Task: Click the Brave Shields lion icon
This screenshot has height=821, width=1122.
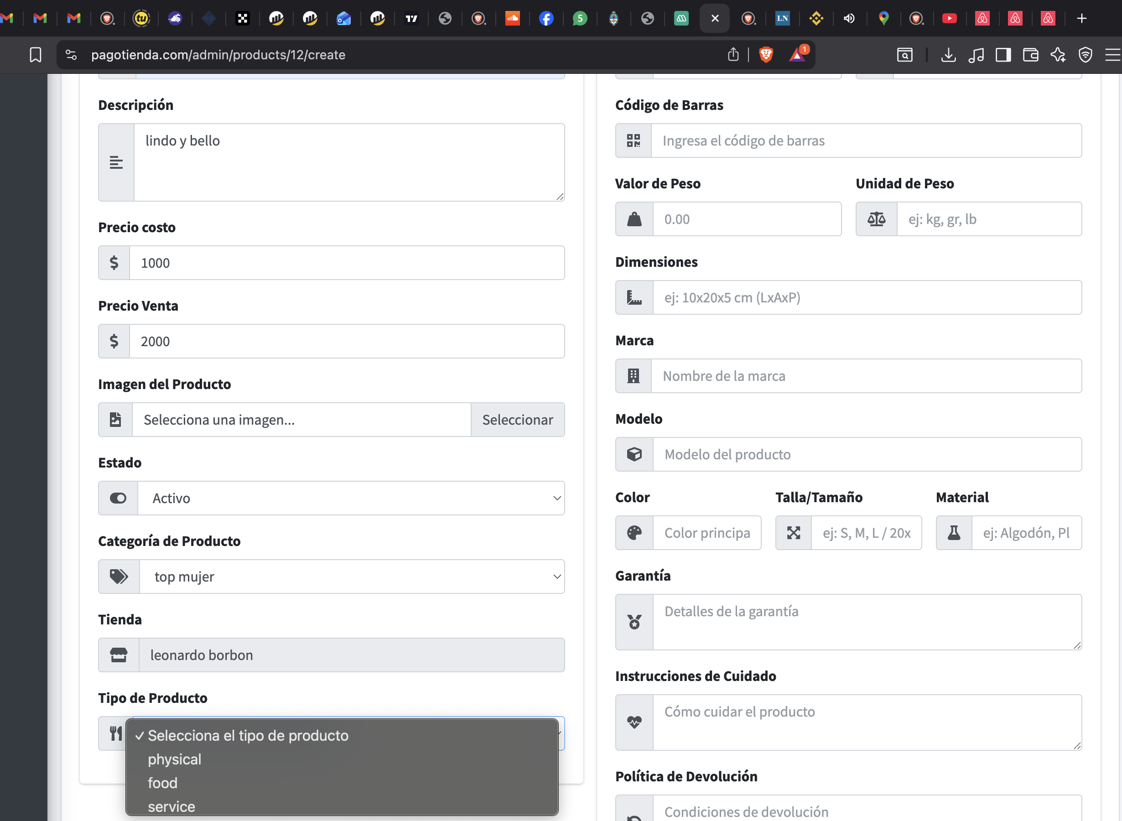Action: click(x=766, y=54)
